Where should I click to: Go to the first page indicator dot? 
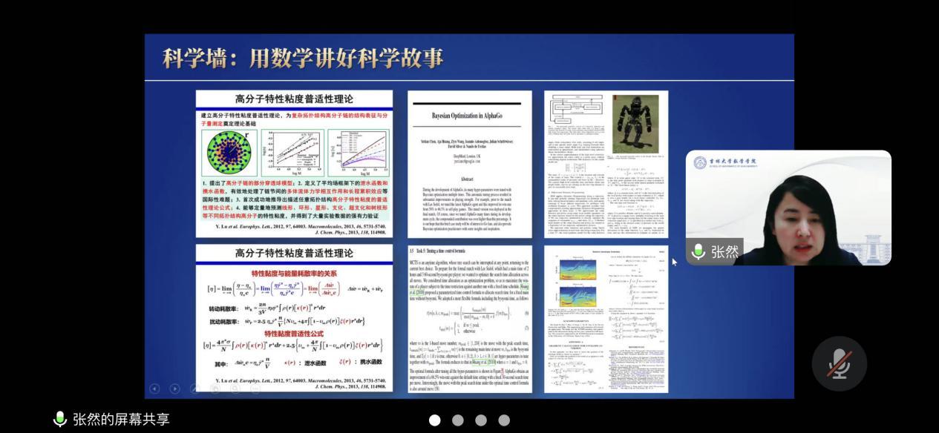(x=435, y=420)
